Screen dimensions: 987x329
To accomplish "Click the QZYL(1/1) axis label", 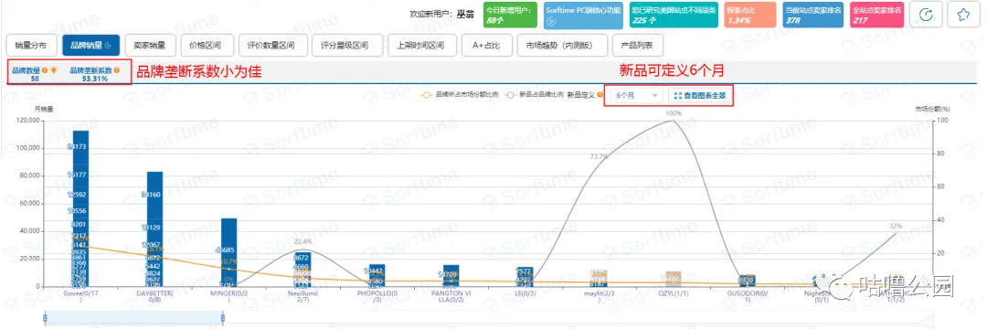I will click(x=674, y=293).
